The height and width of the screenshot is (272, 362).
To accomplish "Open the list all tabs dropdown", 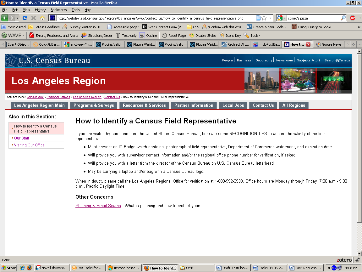I will pos(359,44).
